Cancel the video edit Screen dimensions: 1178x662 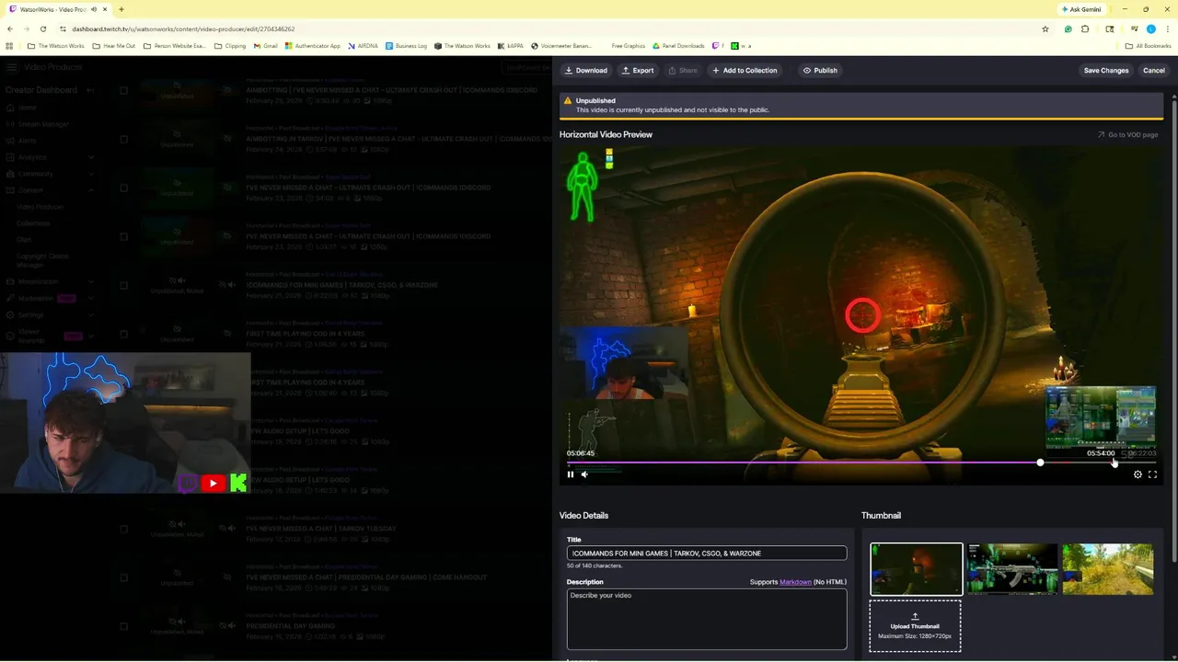coord(1154,70)
